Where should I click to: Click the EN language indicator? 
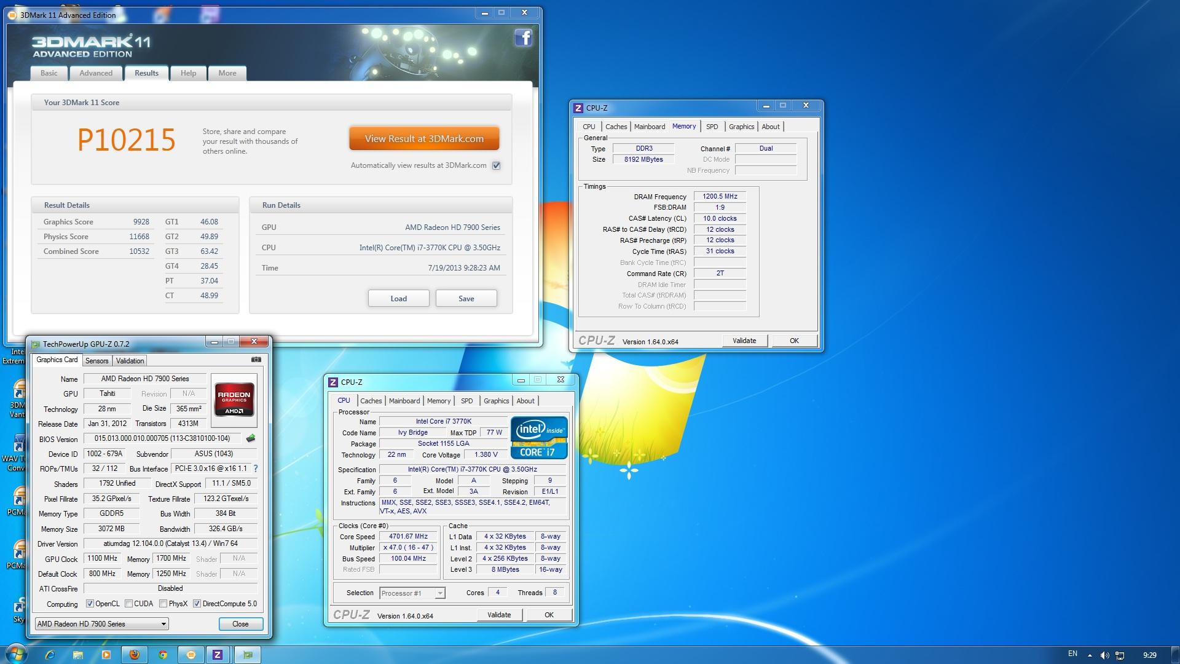[x=1072, y=654]
